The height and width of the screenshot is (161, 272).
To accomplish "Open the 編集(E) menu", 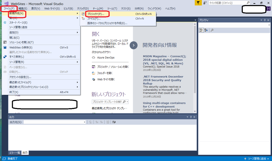I will (23, 9).
